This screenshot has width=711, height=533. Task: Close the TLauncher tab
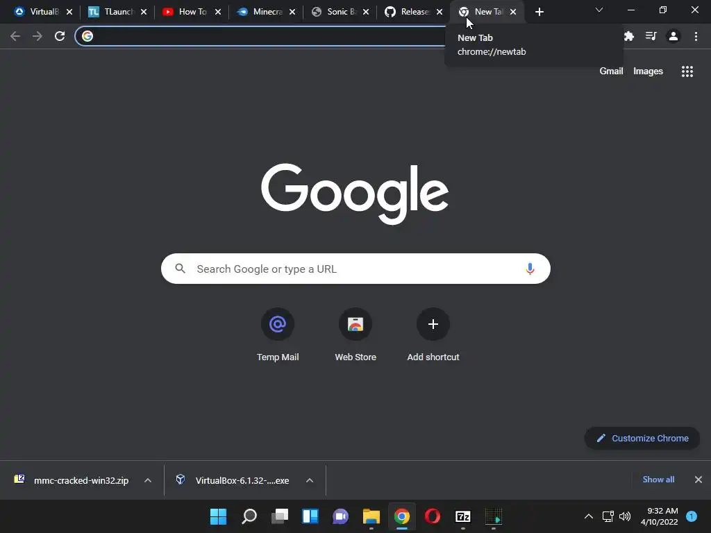(144, 12)
